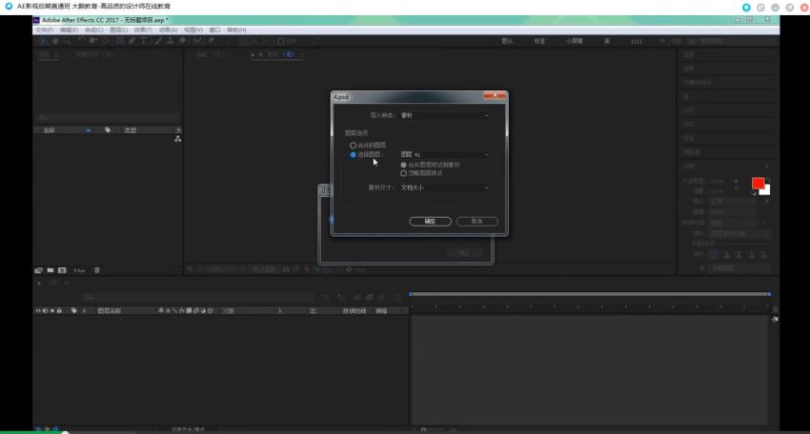810x434 pixels.
Task: Select the Selection arrow tool
Action: (44, 41)
